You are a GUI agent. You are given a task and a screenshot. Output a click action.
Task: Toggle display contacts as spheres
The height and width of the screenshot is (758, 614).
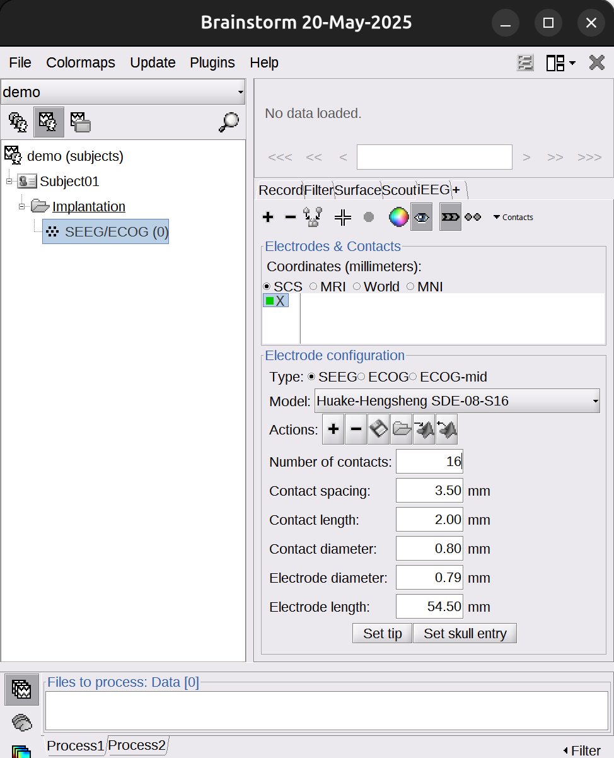coord(473,217)
